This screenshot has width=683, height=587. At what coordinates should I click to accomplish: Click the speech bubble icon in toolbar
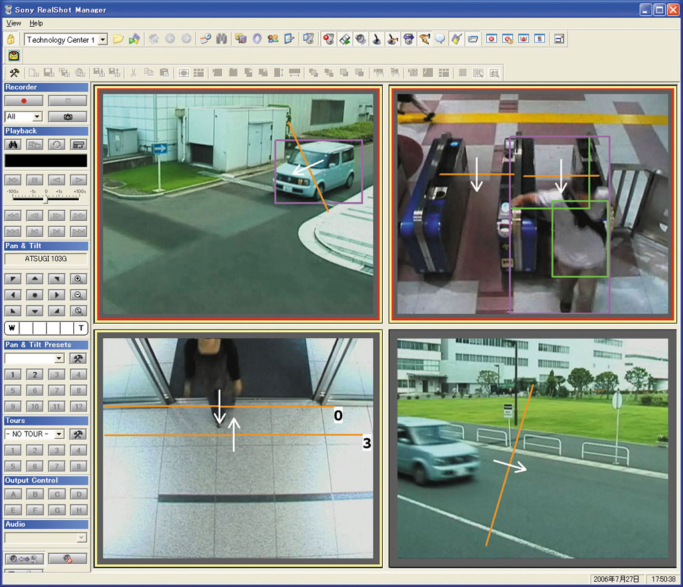[440, 39]
